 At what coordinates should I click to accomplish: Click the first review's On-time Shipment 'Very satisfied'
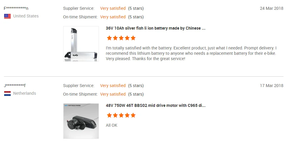[113, 17]
